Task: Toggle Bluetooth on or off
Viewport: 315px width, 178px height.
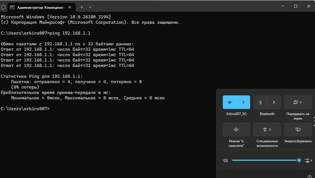Action: tap(260, 102)
